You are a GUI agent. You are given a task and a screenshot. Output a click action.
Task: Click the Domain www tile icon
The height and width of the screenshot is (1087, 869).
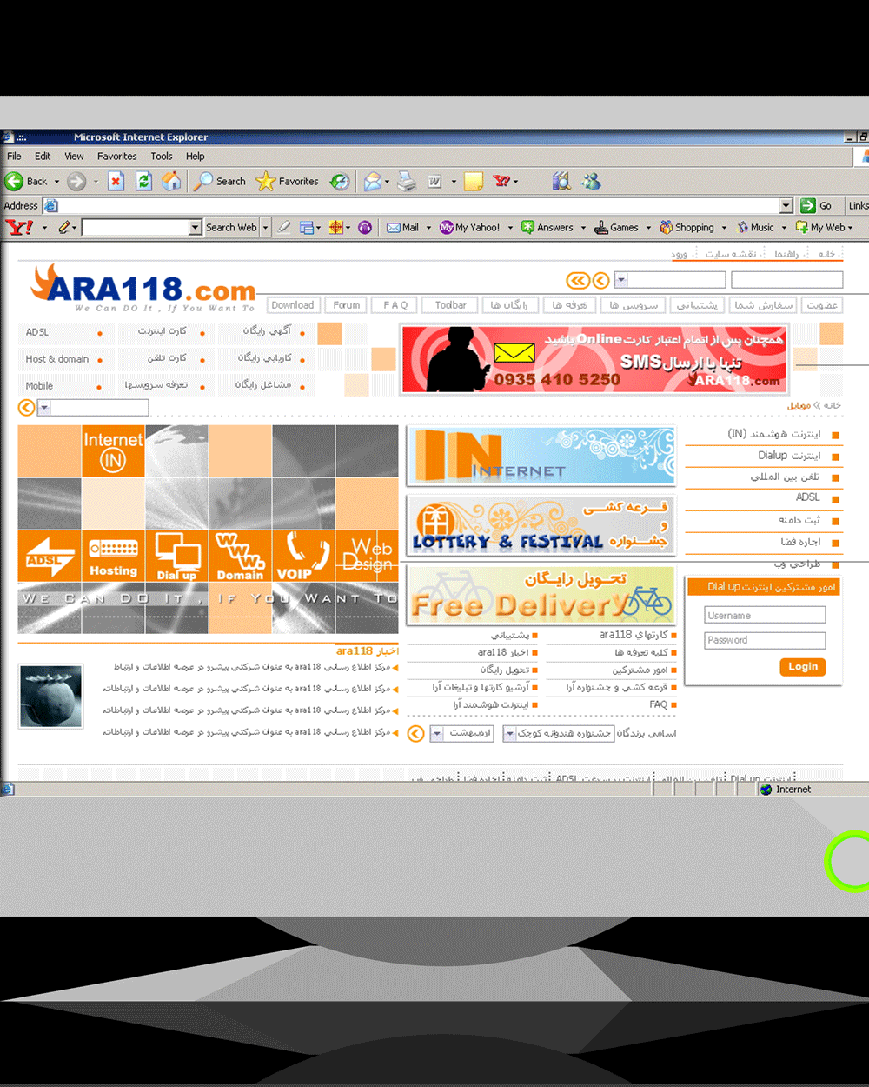coord(240,556)
